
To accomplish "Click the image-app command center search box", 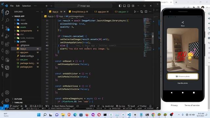I will tap(83, 6).
